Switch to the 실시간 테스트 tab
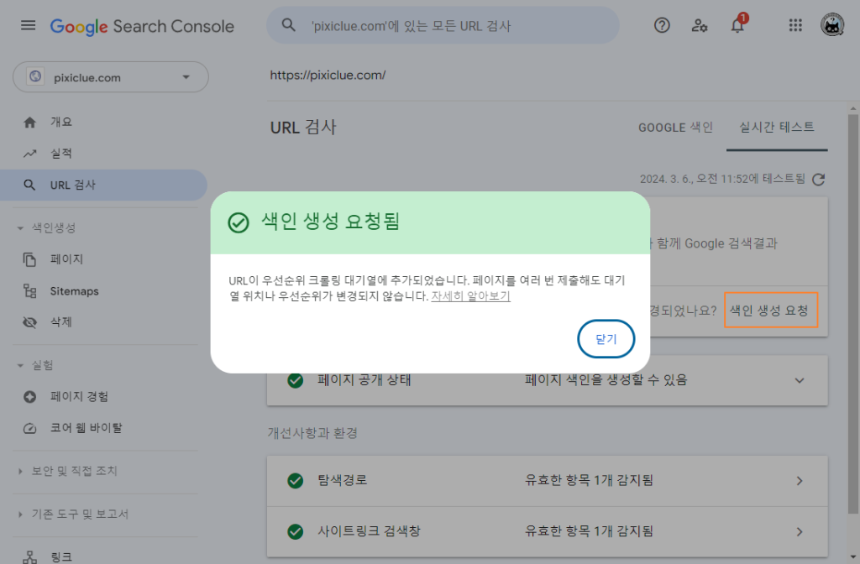The width and height of the screenshot is (860, 564). click(777, 128)
